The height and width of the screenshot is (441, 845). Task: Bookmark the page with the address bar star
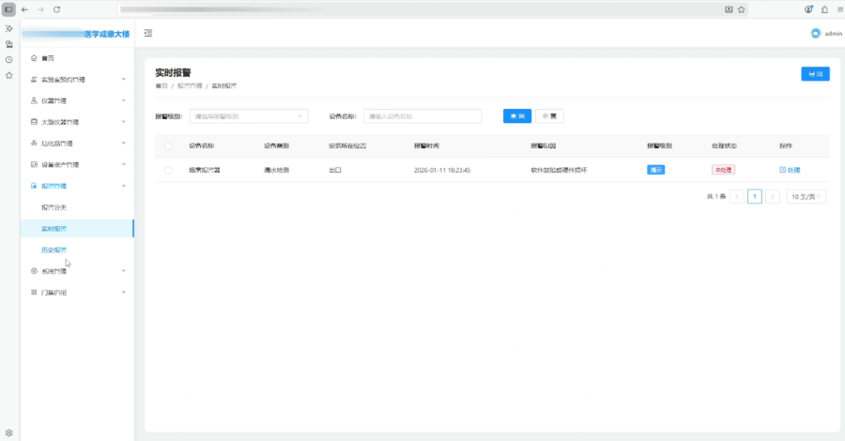[x=742, y=9]
